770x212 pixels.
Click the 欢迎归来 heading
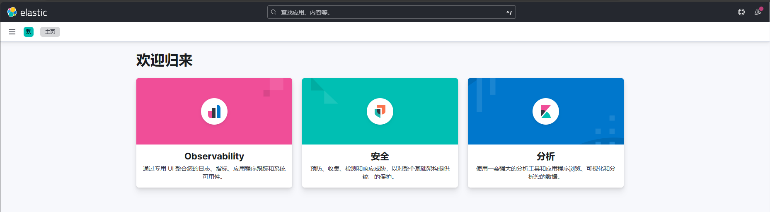(165, 60)
